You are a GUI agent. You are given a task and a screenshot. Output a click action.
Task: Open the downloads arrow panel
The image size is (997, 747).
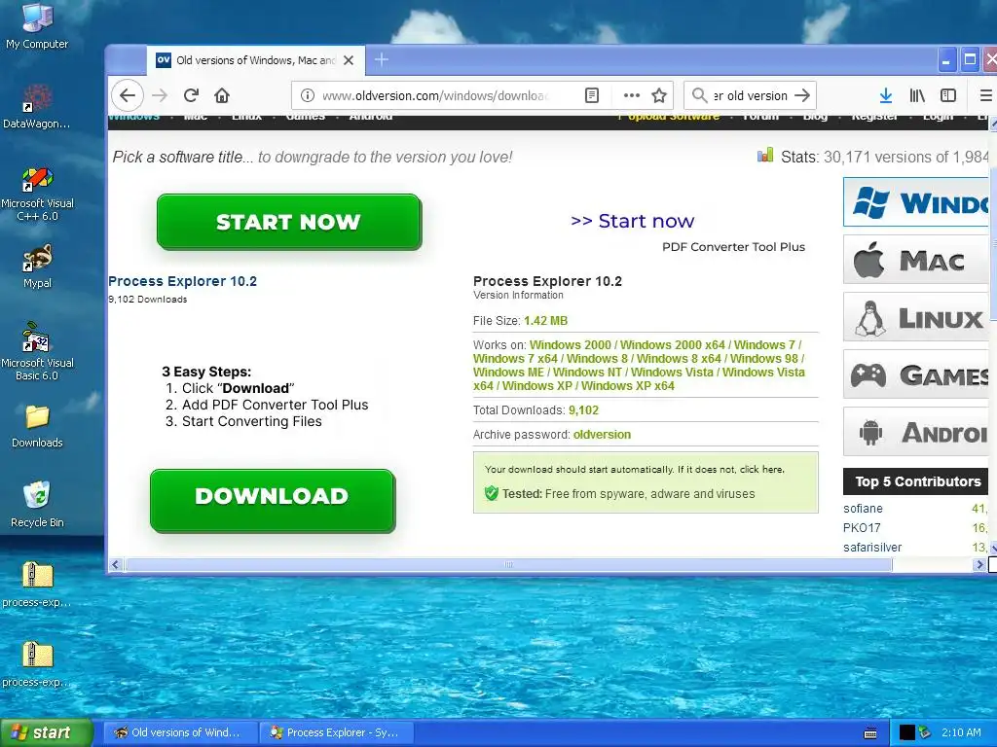[x=886, y=95]
